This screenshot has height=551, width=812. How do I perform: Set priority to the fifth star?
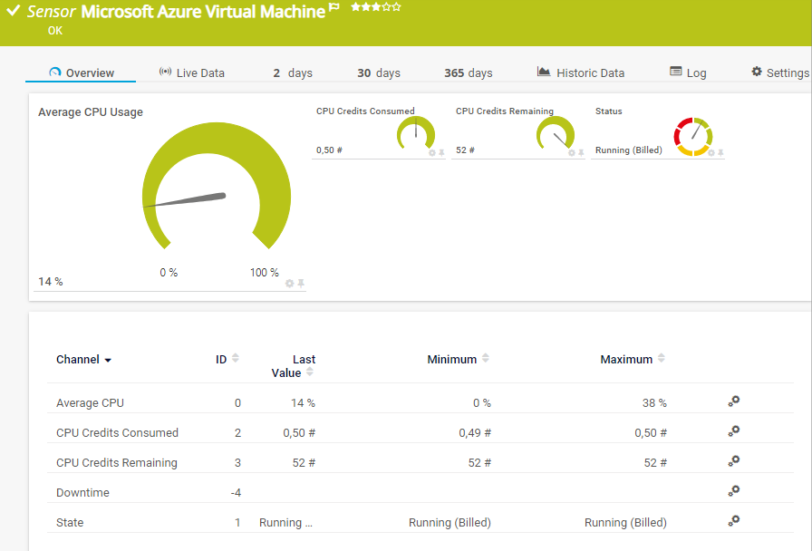pos(396,7)
